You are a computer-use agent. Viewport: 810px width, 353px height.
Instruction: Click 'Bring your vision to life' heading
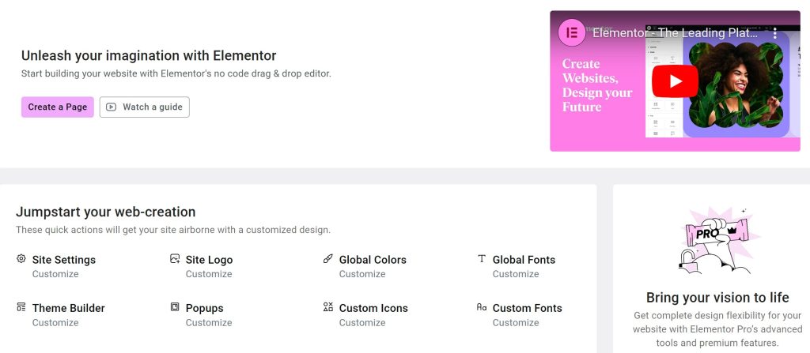pos(717,297)
